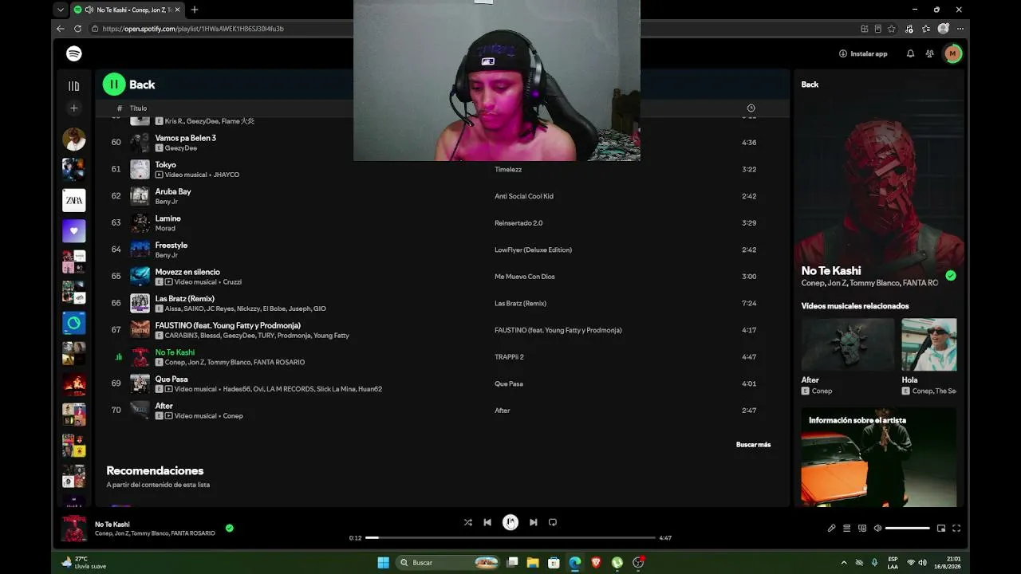Viewport: 1021px width, 574px height.
Task: Open the ZARA playlist in sidebar
Action: [x=74, y=200]
